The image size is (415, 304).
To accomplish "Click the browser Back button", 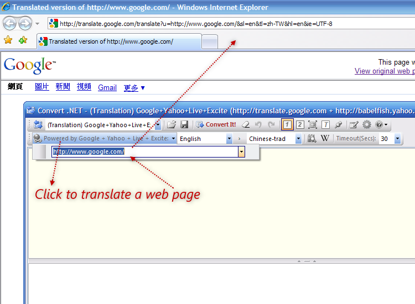I will point(9,24).
